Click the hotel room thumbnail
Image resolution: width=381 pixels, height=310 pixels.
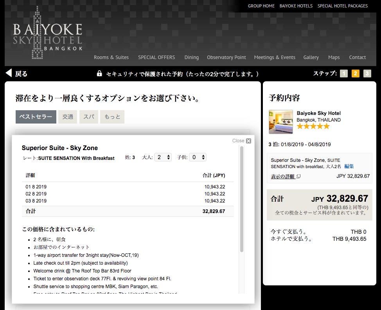coord(280,122)
